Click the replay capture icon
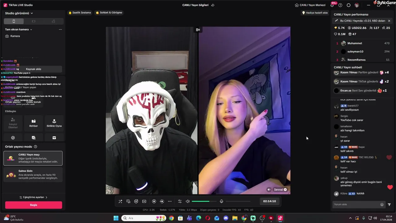396x223 pixels. 162,201
